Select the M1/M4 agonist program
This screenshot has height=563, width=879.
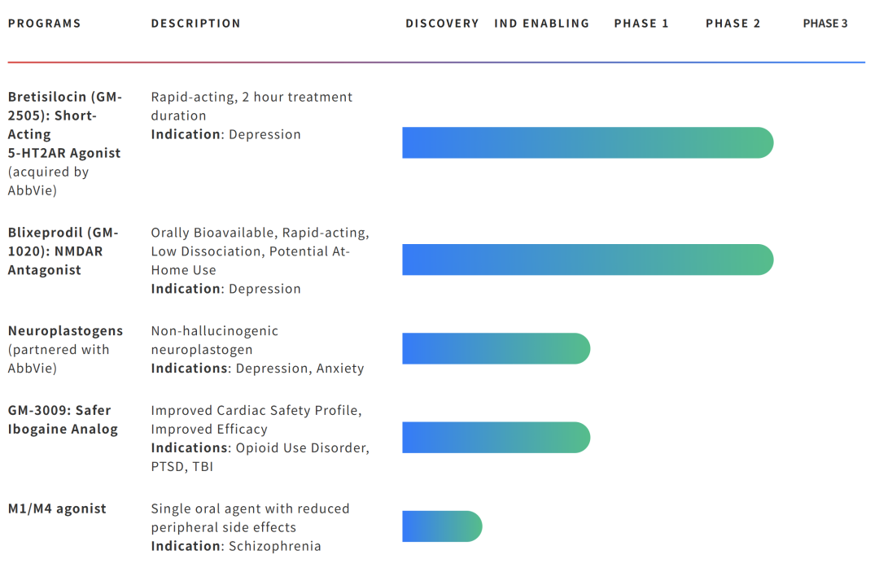[57, 509]
